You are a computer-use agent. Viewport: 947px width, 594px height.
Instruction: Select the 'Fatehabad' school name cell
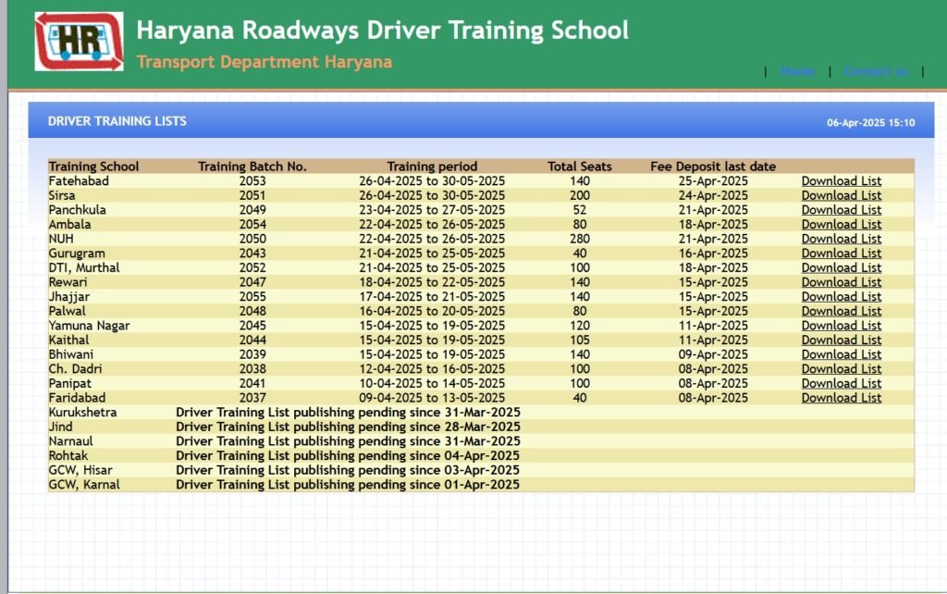(79, 180)
